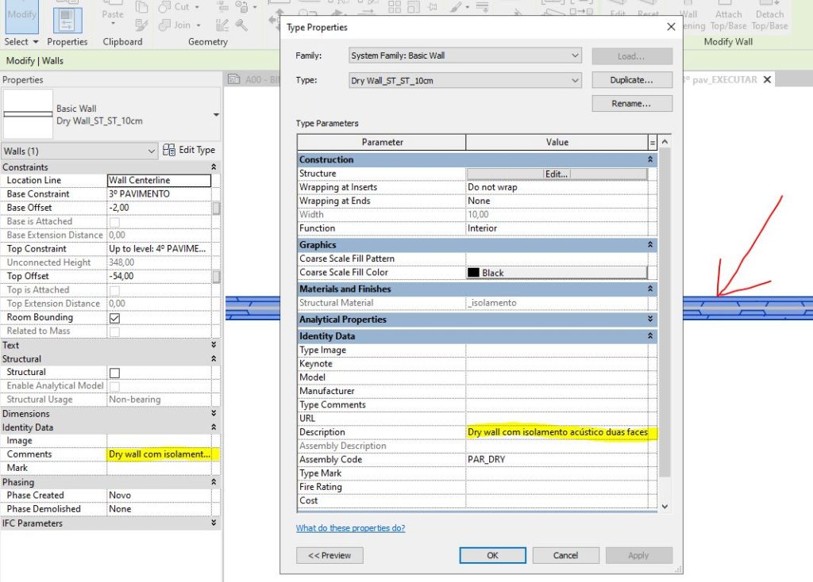Image resolution: width=813 pixels, height=582 pixels.
Task: Open the Join tool dropdown arrow
Action: tap(198, 25)
